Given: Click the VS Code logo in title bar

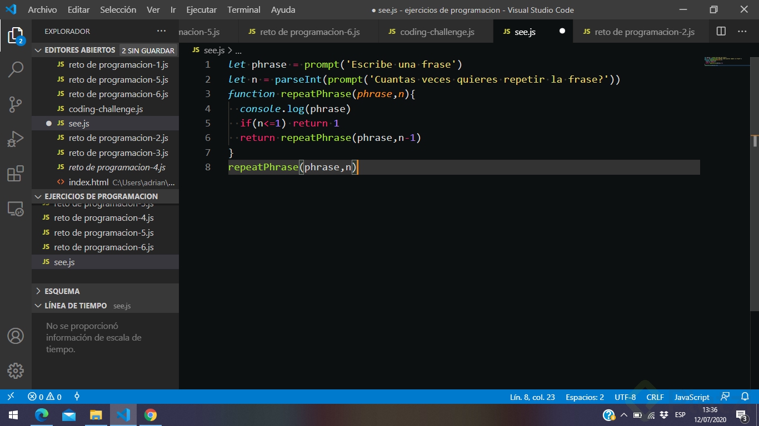Looking at the screenshot, I should coord(11,9).
